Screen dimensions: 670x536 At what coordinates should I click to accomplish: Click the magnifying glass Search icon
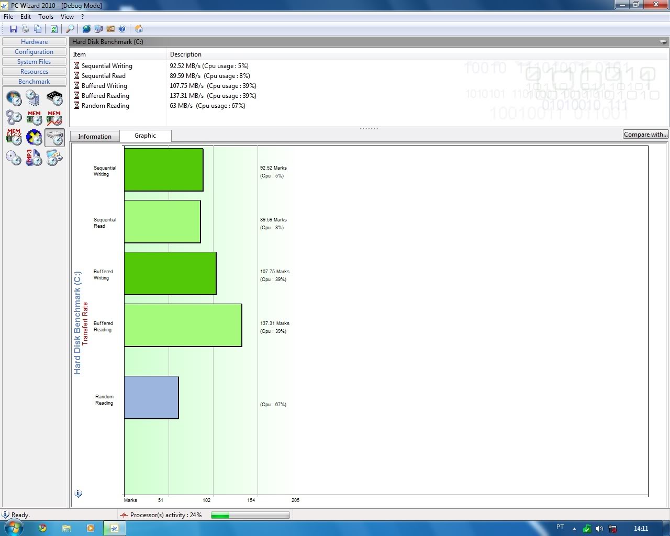(x=70, y=29)
